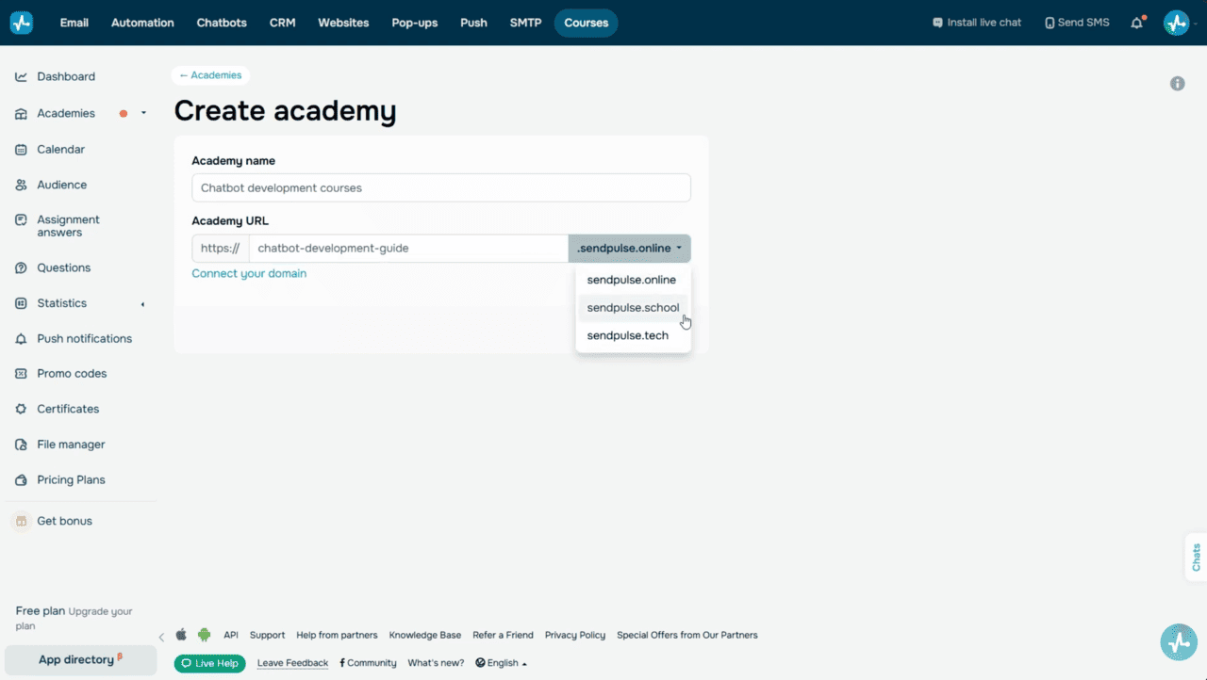This screenshot has height=680, width=1207.
Task: Click the Dashboard chart icon
Action: pyautogui.click(x=21, y=76)
